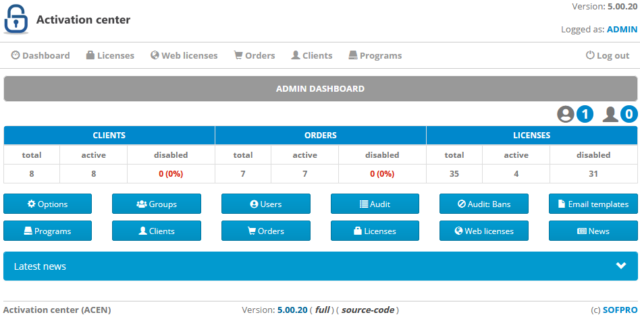Click the blue Orders button

point(266,231)
